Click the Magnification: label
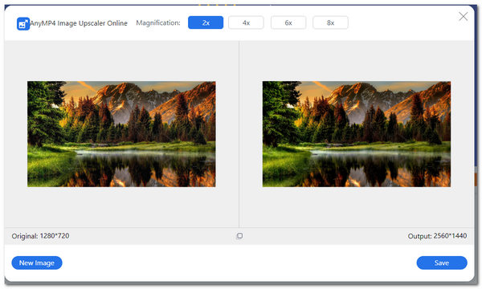Image resolution: width=482 pixels, height=289 pixels. click(x=158, y=22)
